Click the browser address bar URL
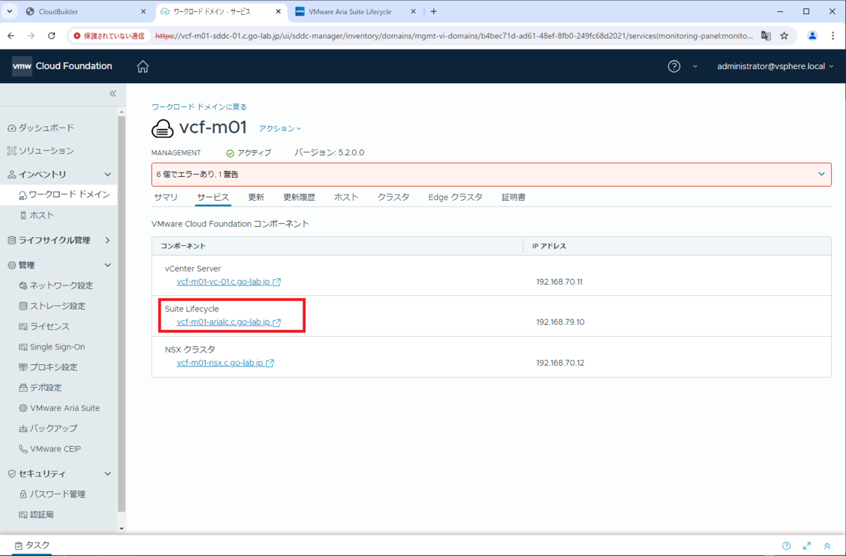Screen dimensions: 846x556 click(x=453, y=35)
